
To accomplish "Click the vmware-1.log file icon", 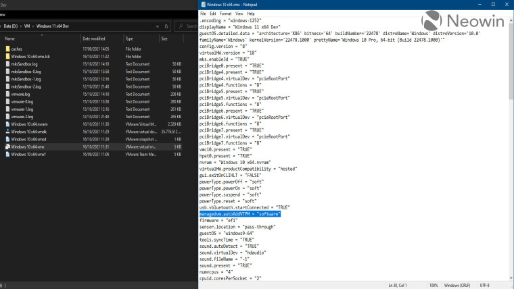I will (x=7, y=109).
